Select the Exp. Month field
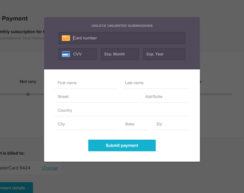Viewport: 244px width, 193px height. 120,54
